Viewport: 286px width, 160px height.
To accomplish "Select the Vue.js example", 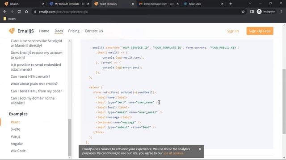I will point(15,136).
